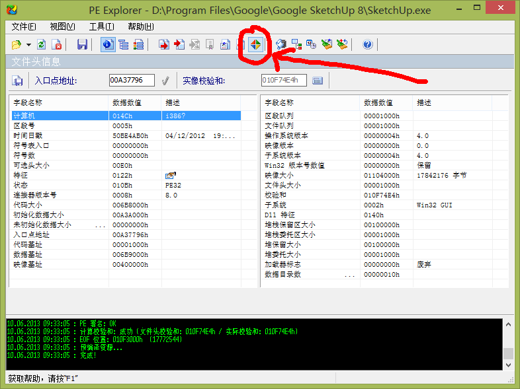Edit the 入口点地址 field 00A37796
520x389 pixels.
click(132, 80)
